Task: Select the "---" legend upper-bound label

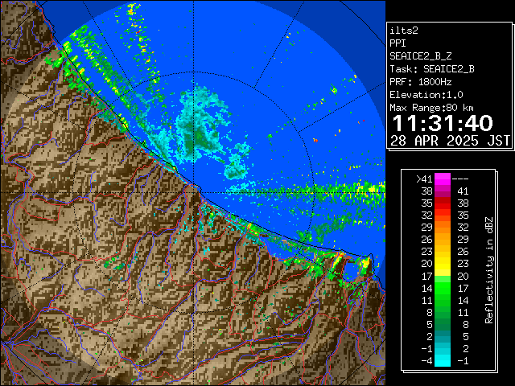Action: pos(460,179)
